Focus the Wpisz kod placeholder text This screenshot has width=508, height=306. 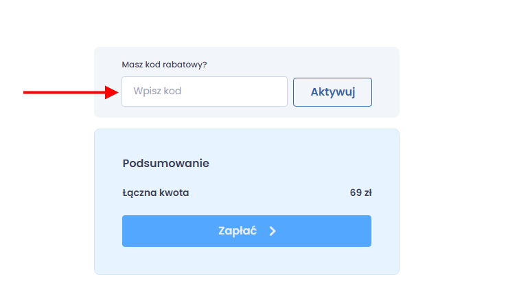[157, 91]
